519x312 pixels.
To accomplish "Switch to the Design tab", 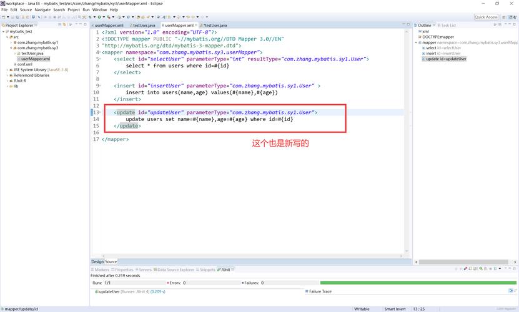I will tap(97, 261).
